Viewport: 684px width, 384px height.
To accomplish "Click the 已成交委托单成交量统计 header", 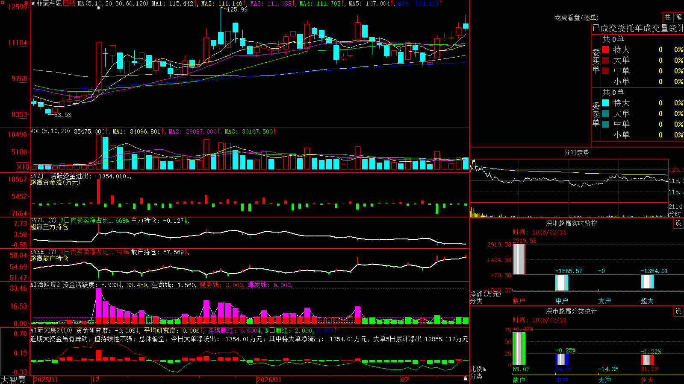I will coord(638,28).
